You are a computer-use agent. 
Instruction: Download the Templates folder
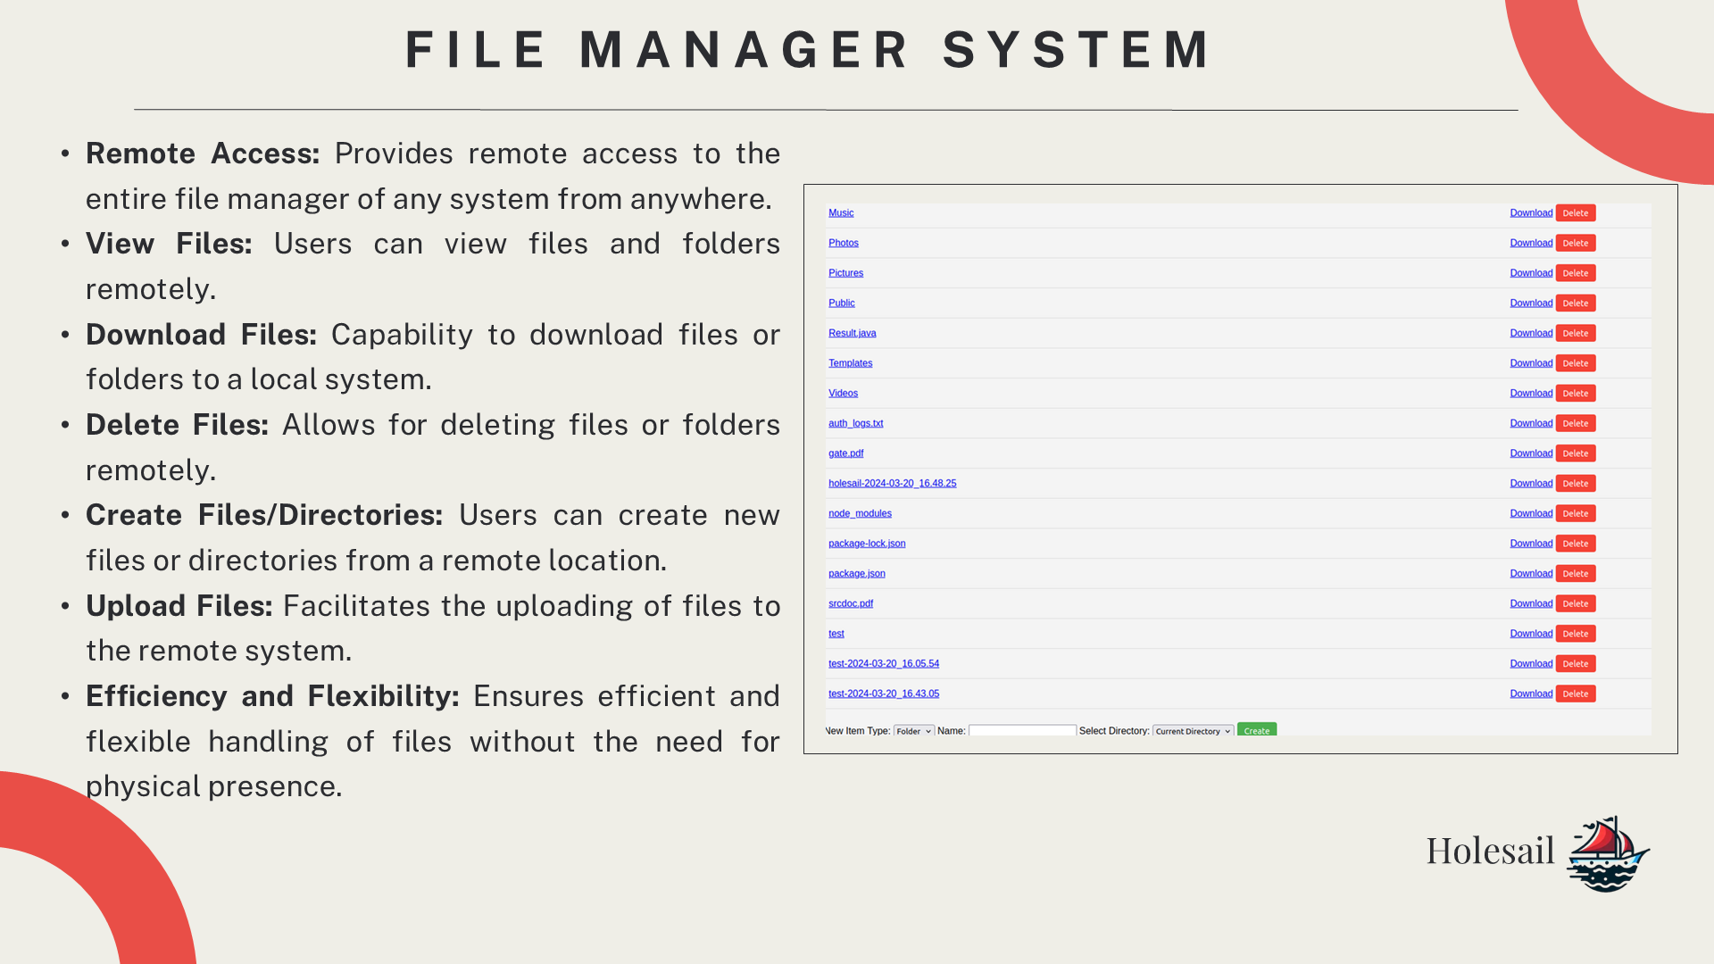click(x=1531, y=363)
